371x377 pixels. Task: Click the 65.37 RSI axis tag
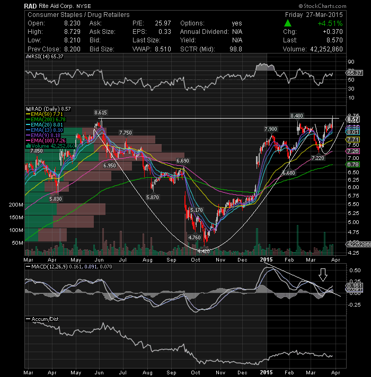[x=355, y=73]
